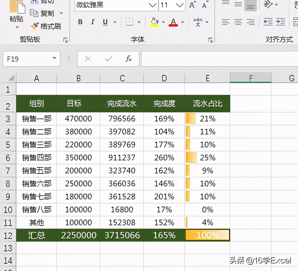Screen dimensions: 298x271
Task: Click cell with value 911237
Action: [x=122, y=158]
